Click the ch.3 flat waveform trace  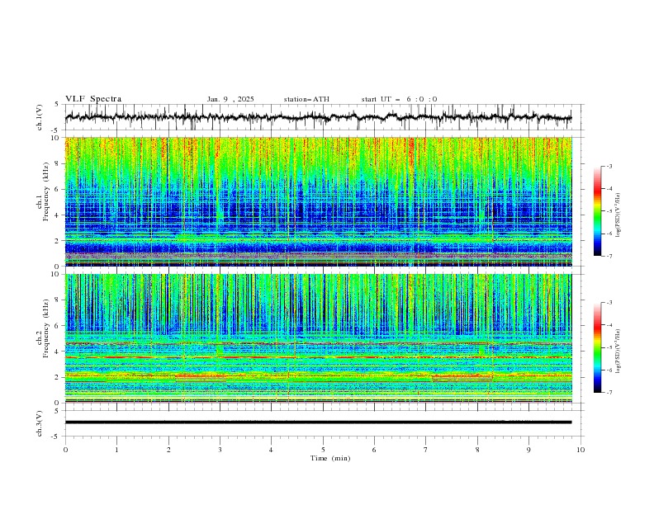coord(318,422)
